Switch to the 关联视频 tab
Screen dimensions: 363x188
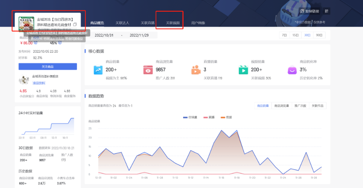tap(173, 23)
